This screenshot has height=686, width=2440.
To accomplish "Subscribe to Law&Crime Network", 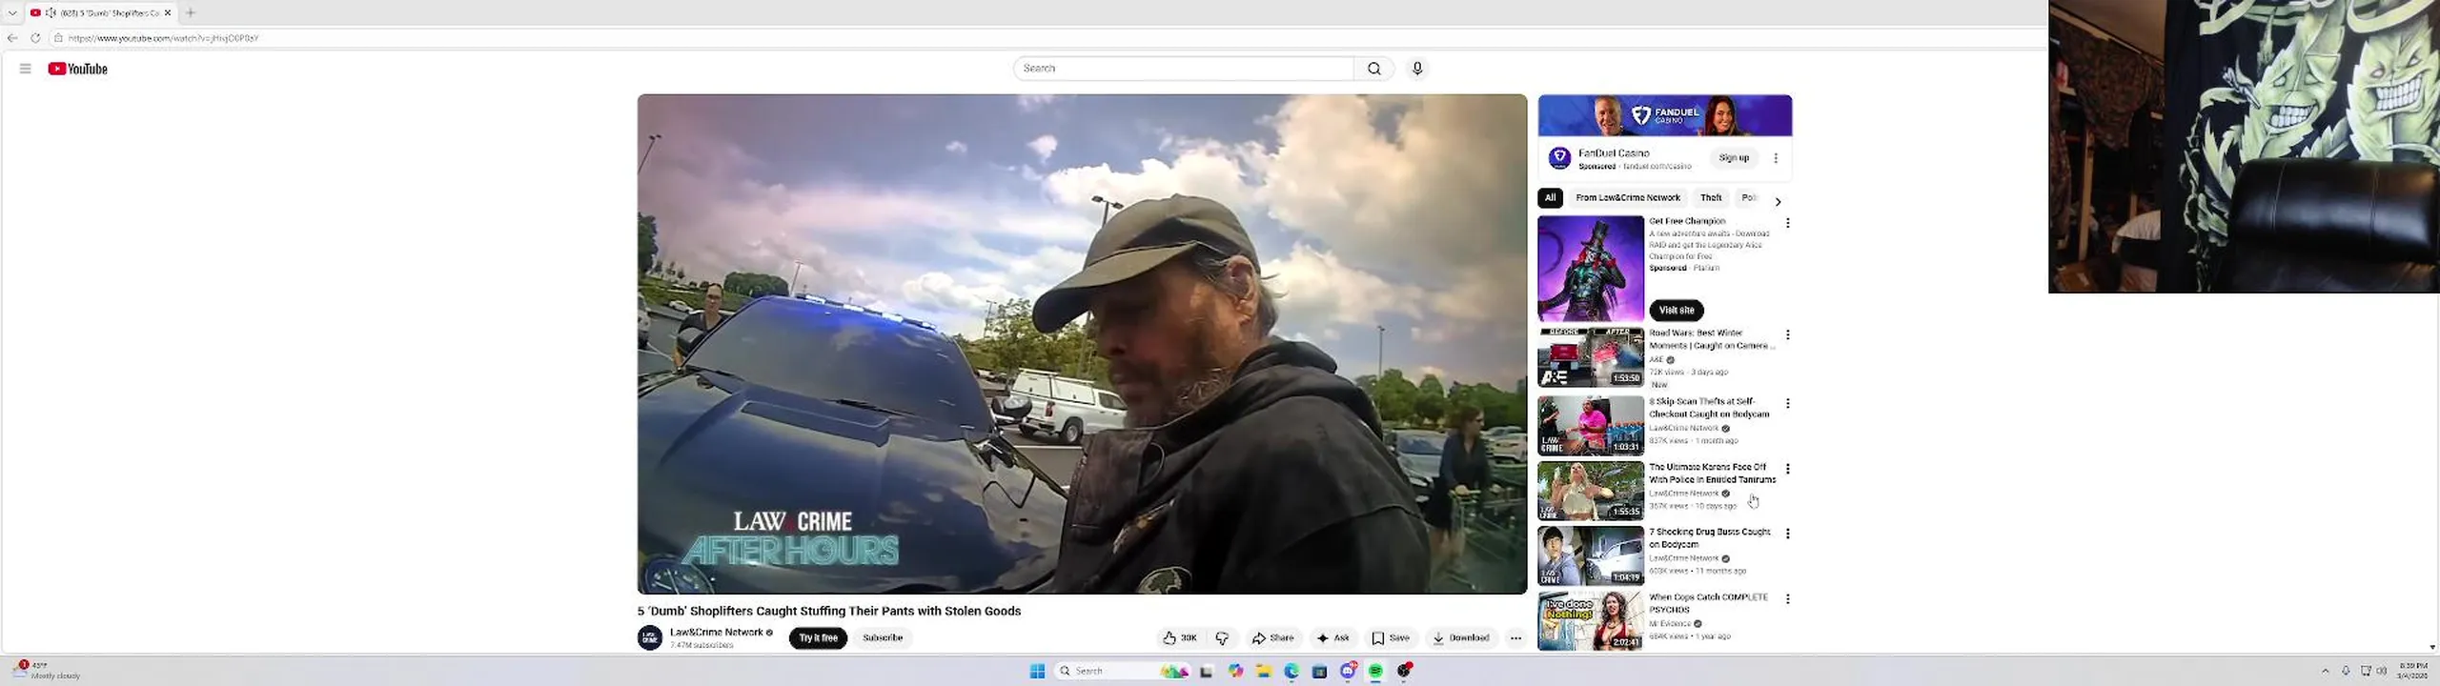I will [x=883, y=638].
